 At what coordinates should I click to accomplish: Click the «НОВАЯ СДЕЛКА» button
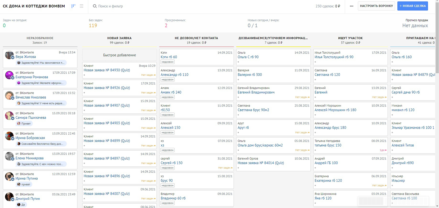[x=412, y=6]
